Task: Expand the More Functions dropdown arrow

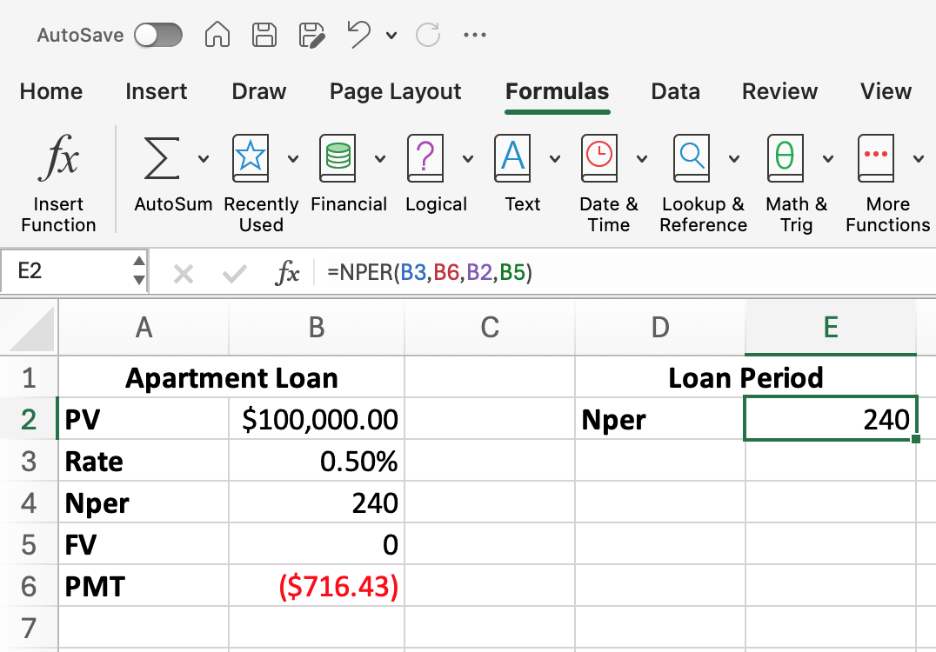Action: [919, 159]
